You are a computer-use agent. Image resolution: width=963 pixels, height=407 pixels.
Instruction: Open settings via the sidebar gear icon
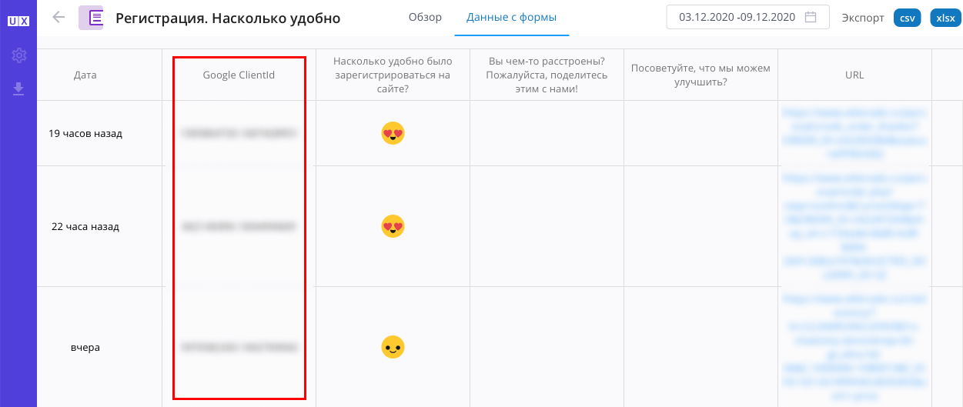(x=18, y=55)
